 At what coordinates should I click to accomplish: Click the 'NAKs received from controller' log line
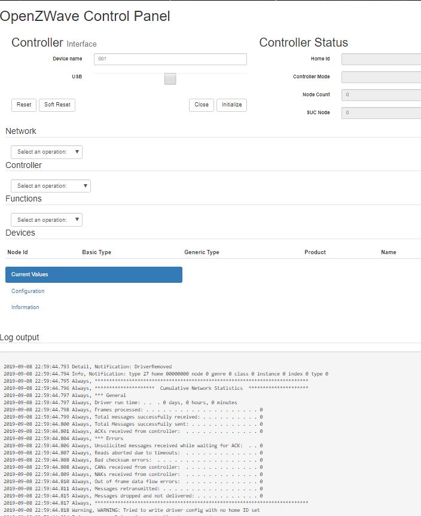pos(133,474)
